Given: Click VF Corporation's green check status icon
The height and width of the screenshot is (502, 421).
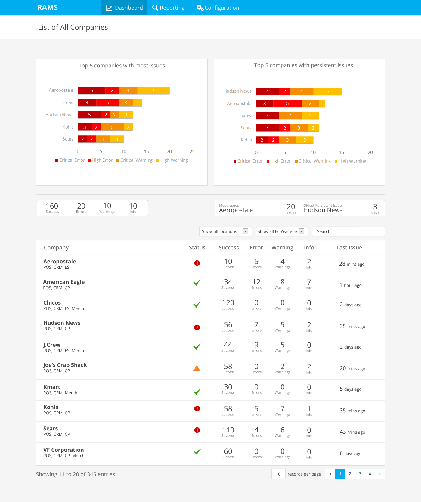Looking at the screenshot, I should [x=197, y=451].
